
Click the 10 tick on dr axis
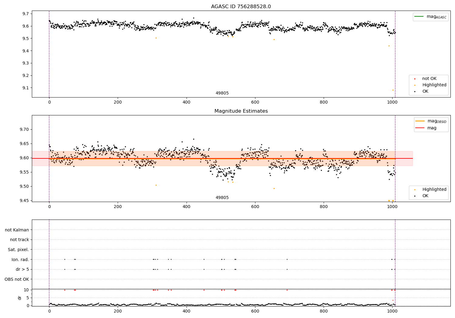(x=26, y=290)
